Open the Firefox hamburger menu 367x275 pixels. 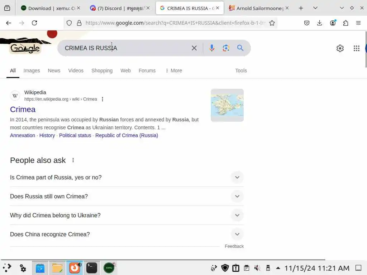[x=358, y=23]
